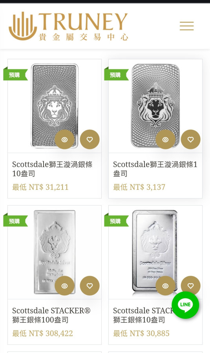
Task: Quick view STACKER 10oz bar
Action: coord(165,286)
